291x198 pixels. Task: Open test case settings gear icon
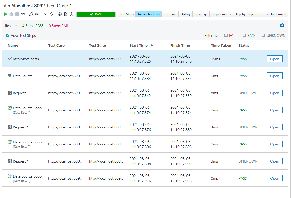[60, 14]
